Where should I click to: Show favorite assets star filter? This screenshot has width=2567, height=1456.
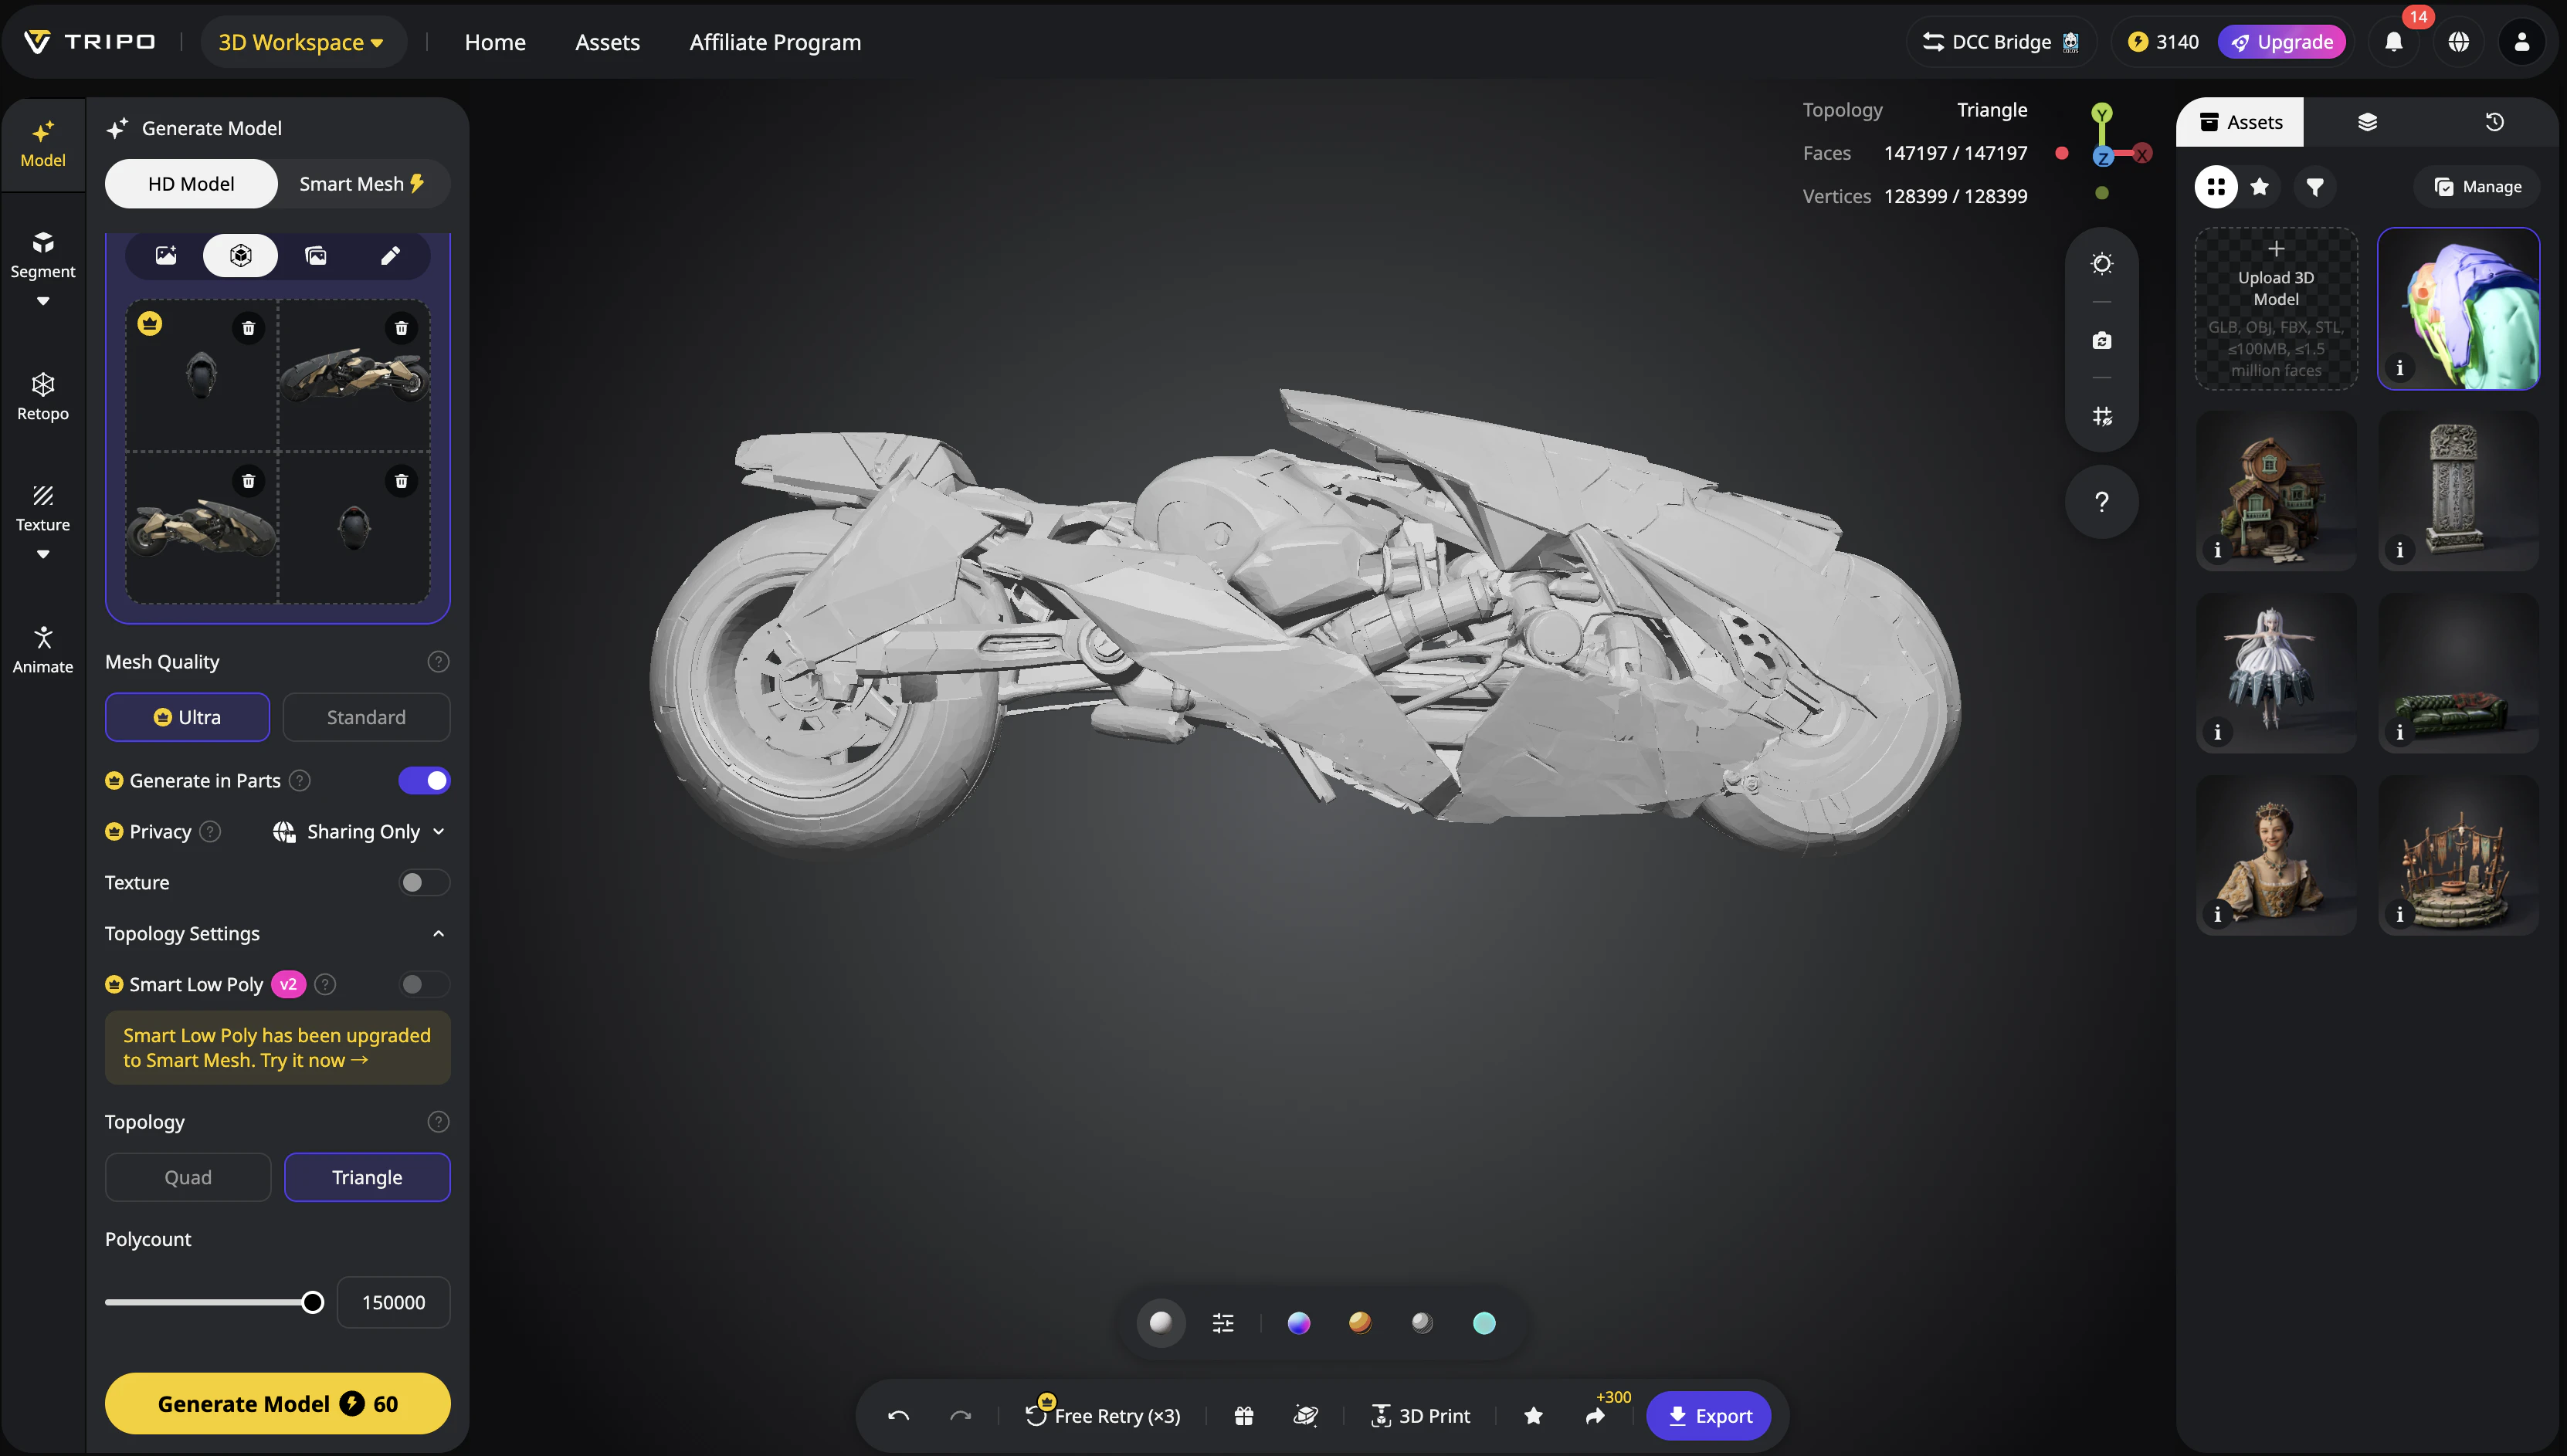coord(2259,187)
